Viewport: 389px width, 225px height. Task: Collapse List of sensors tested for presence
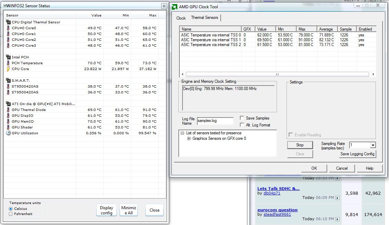[x=182, y=133]
